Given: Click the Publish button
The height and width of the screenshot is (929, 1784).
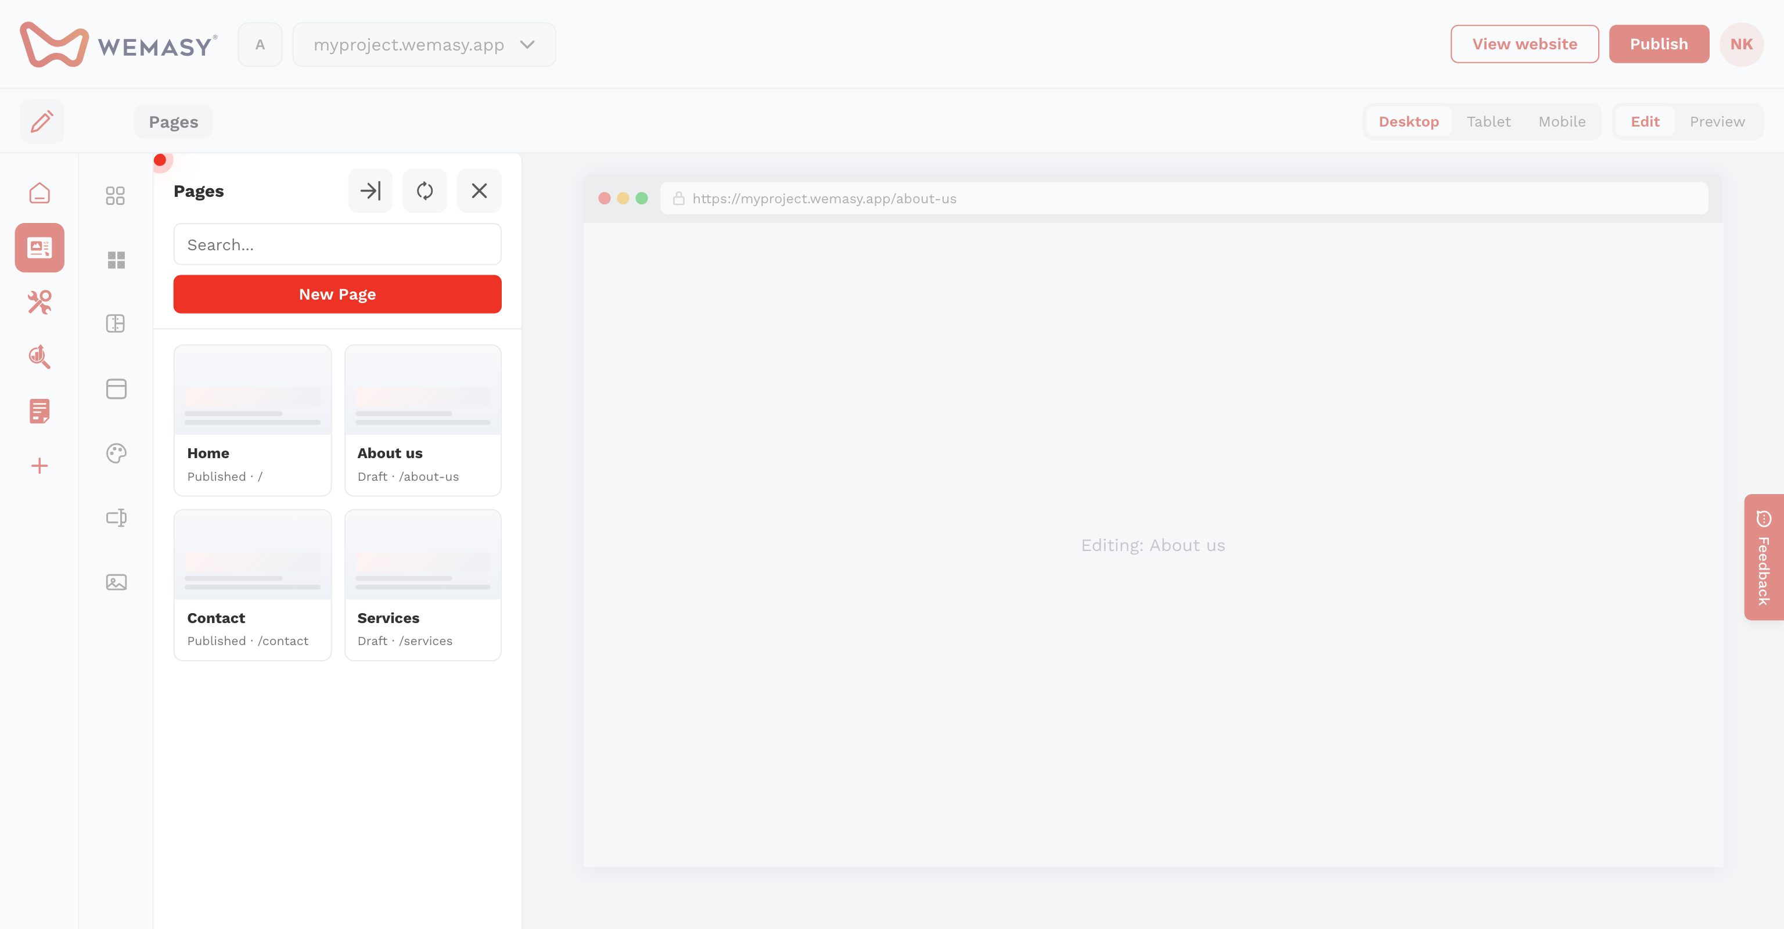Looking at the screenshot, I should [1659, 44].
